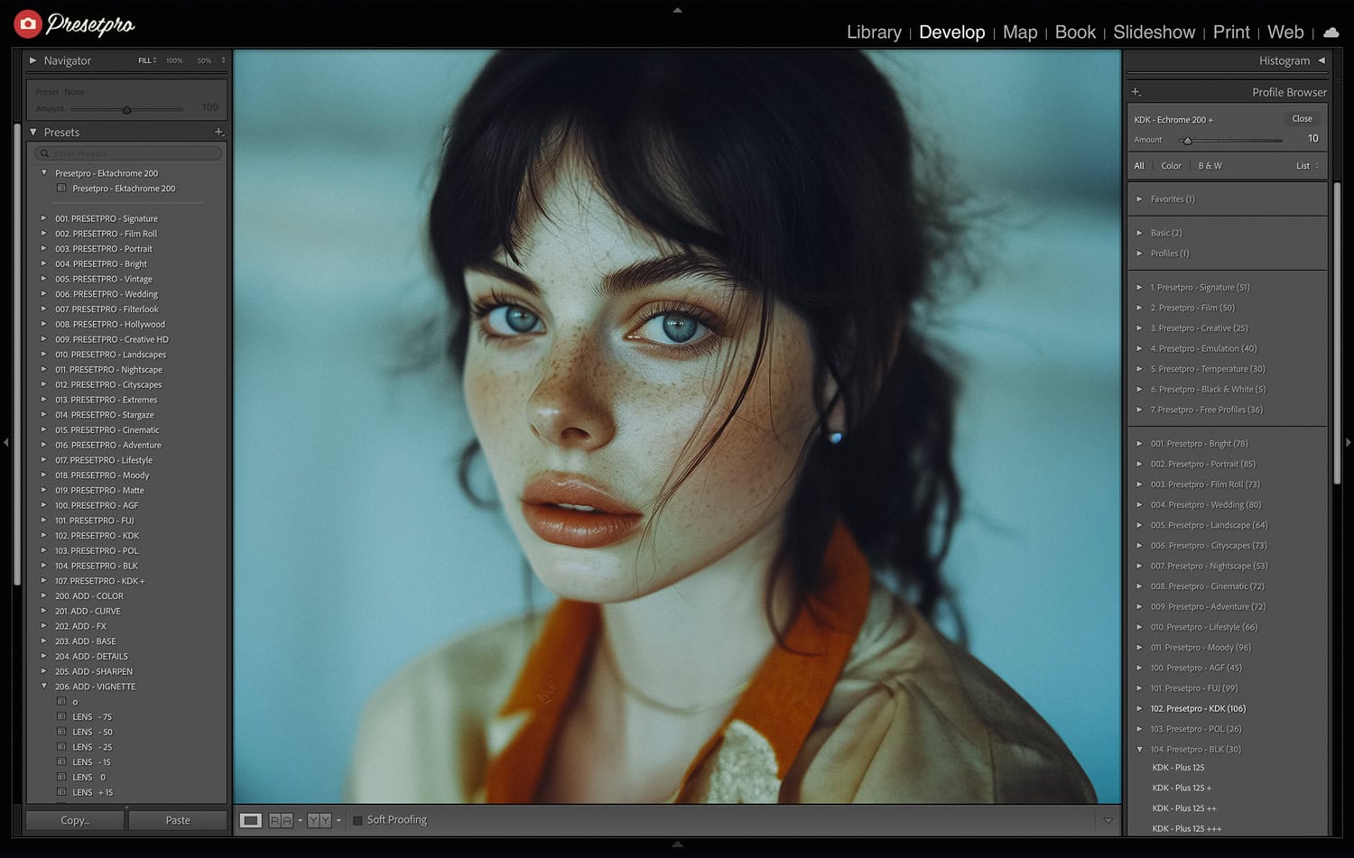Collapse the 104. Presetpro - BLK profile group
The image size is (1354, 858).
click(1139, 749)
